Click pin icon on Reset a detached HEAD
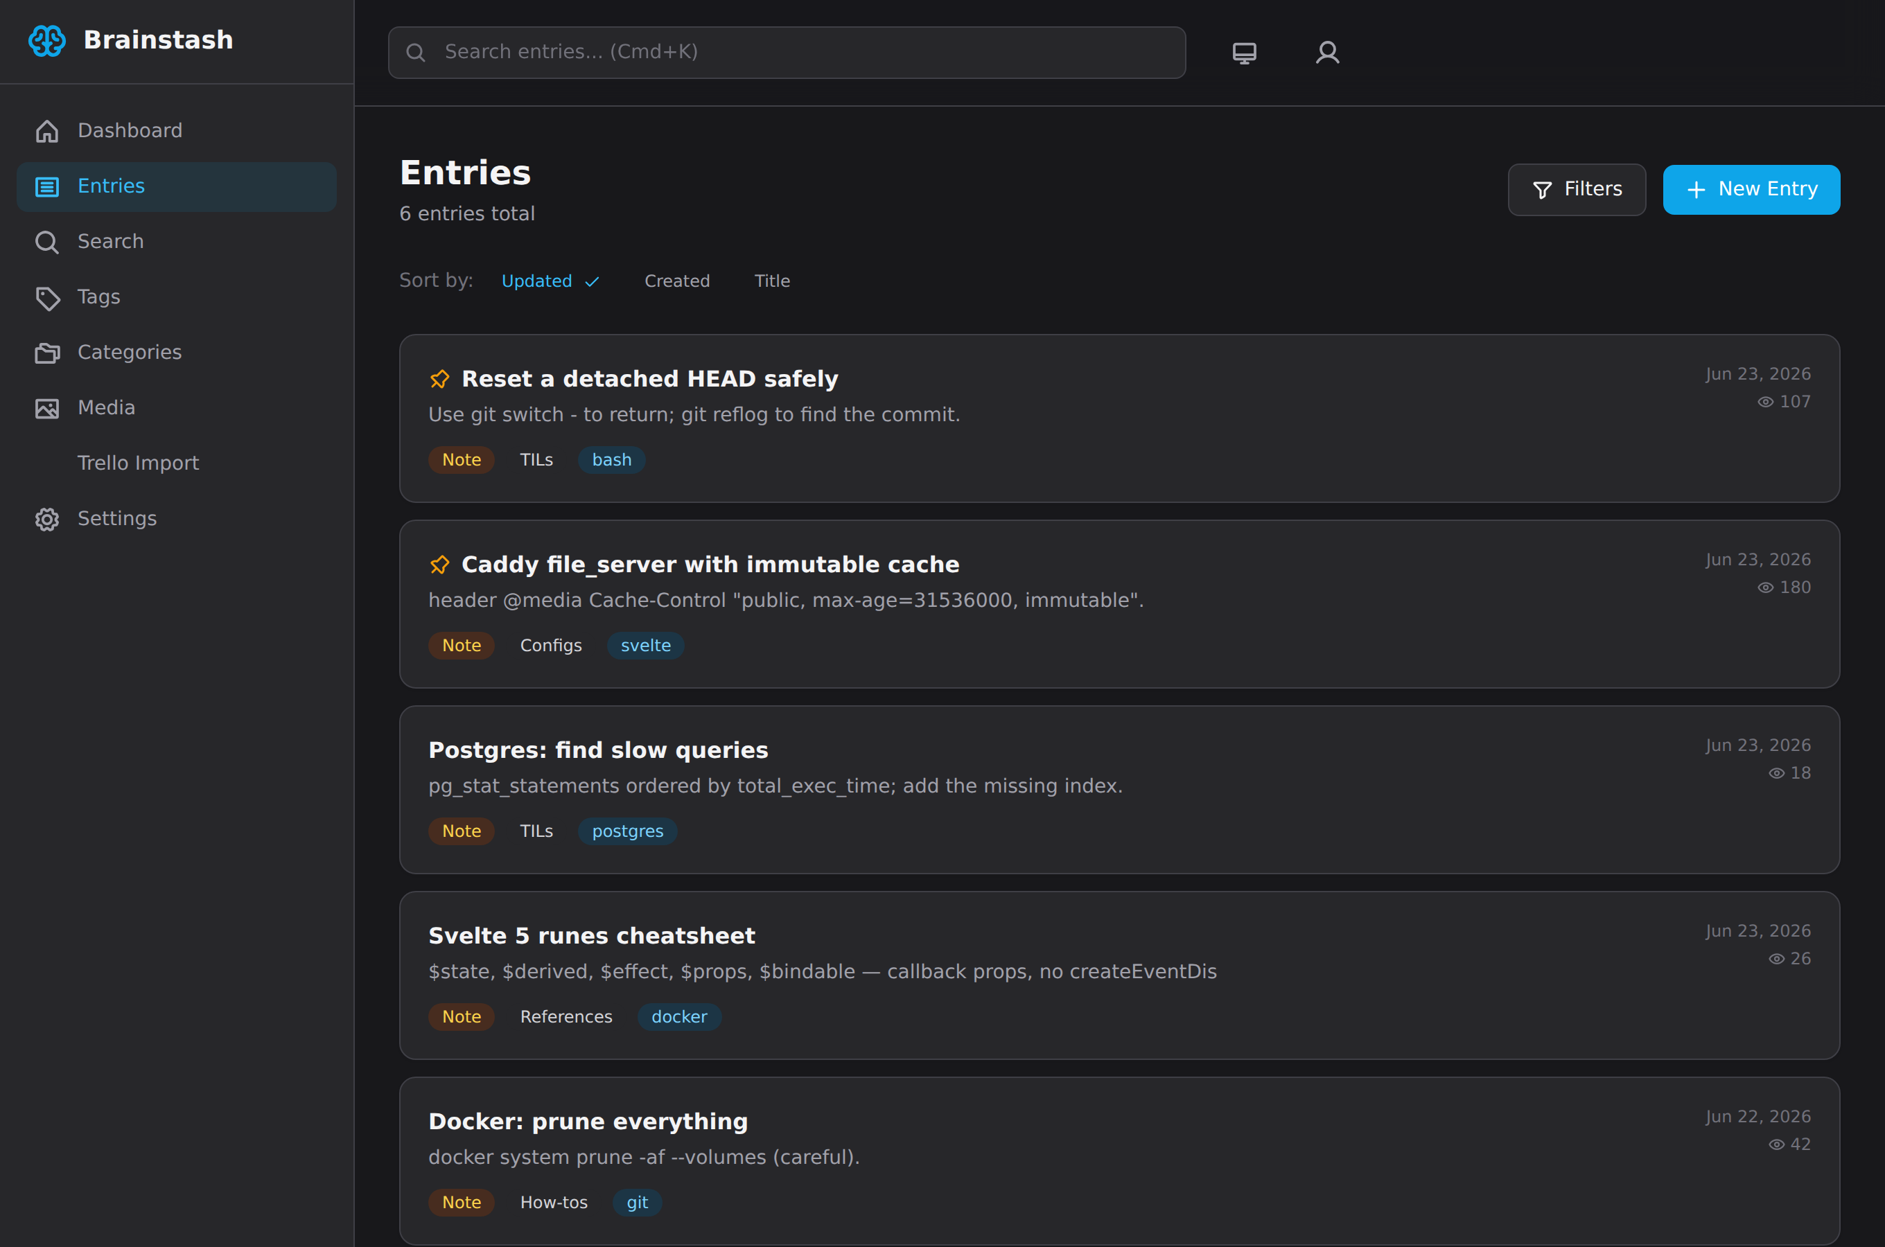This screenshot has height=1247, width=1885. point(439,380)
